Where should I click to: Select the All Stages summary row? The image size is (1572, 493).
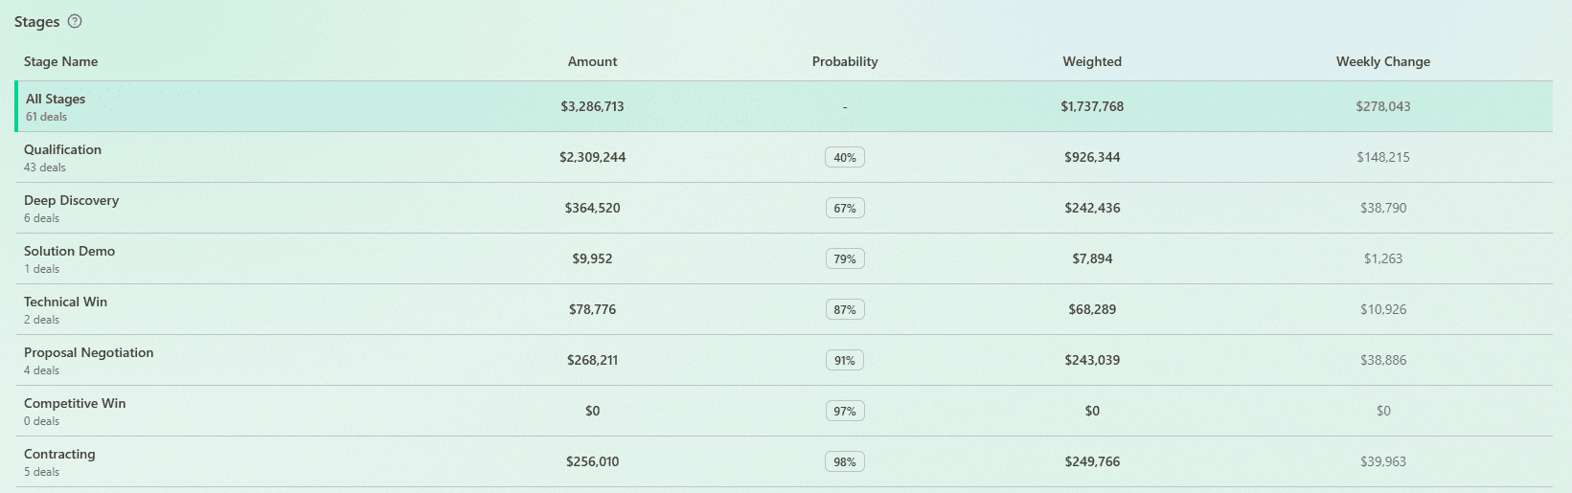56,106
